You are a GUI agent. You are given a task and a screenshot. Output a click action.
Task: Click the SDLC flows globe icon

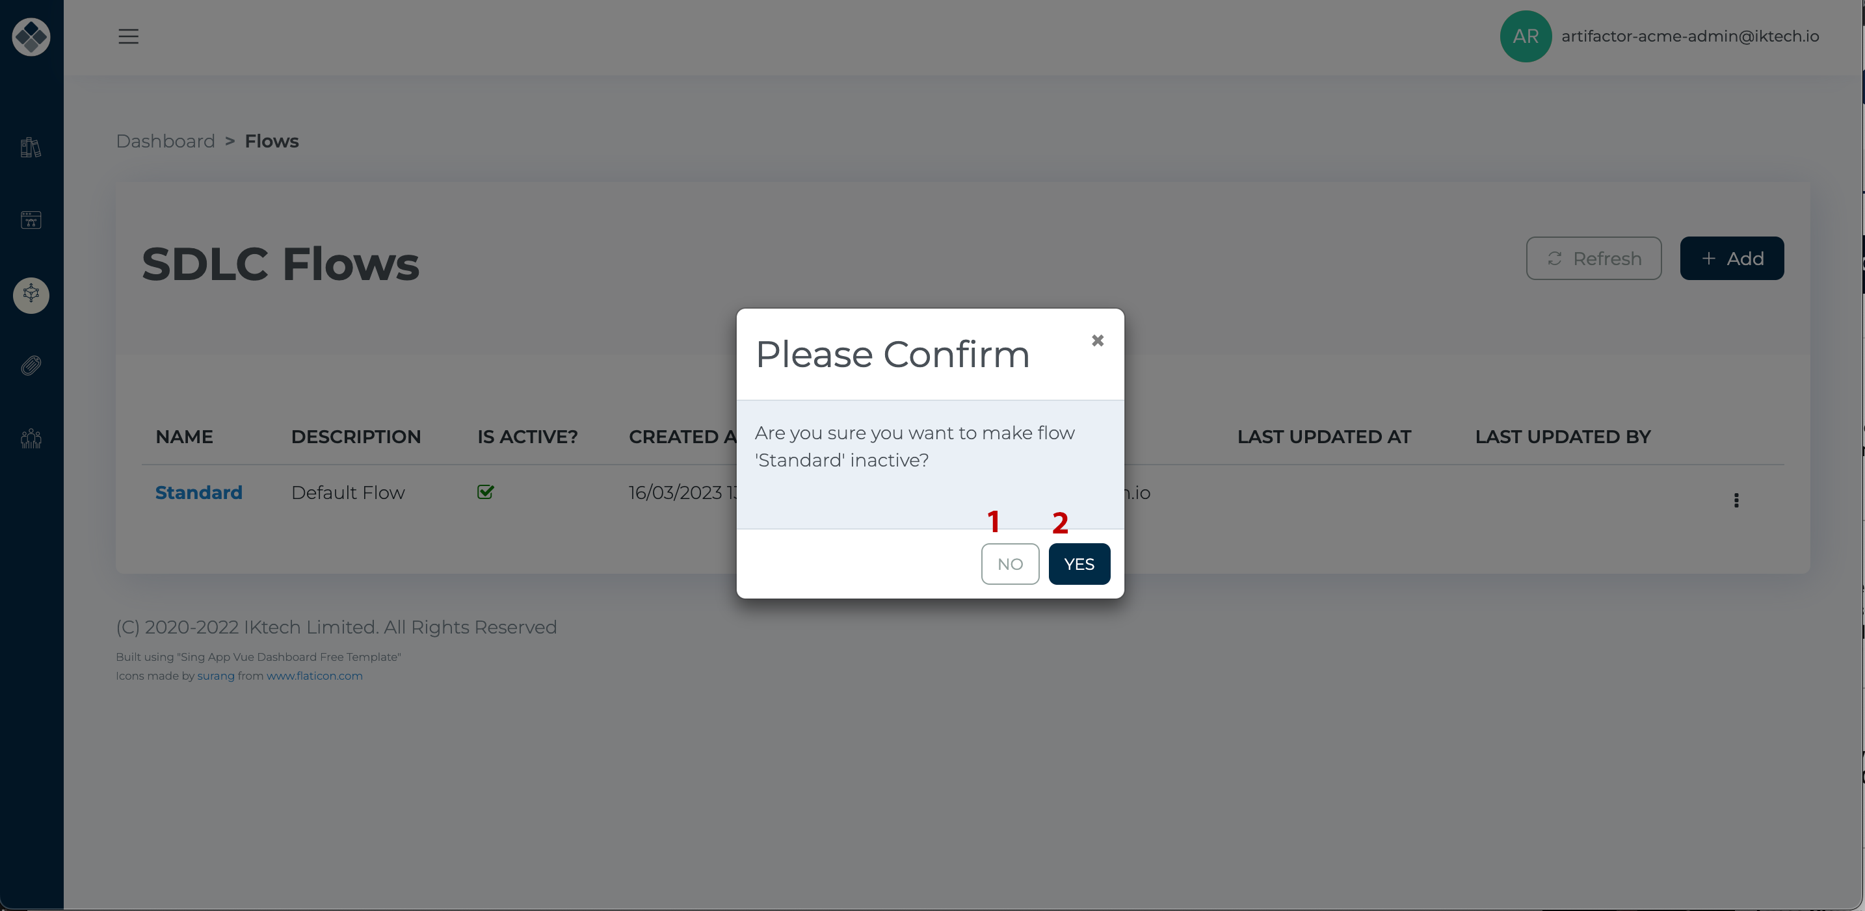(31, 293)
